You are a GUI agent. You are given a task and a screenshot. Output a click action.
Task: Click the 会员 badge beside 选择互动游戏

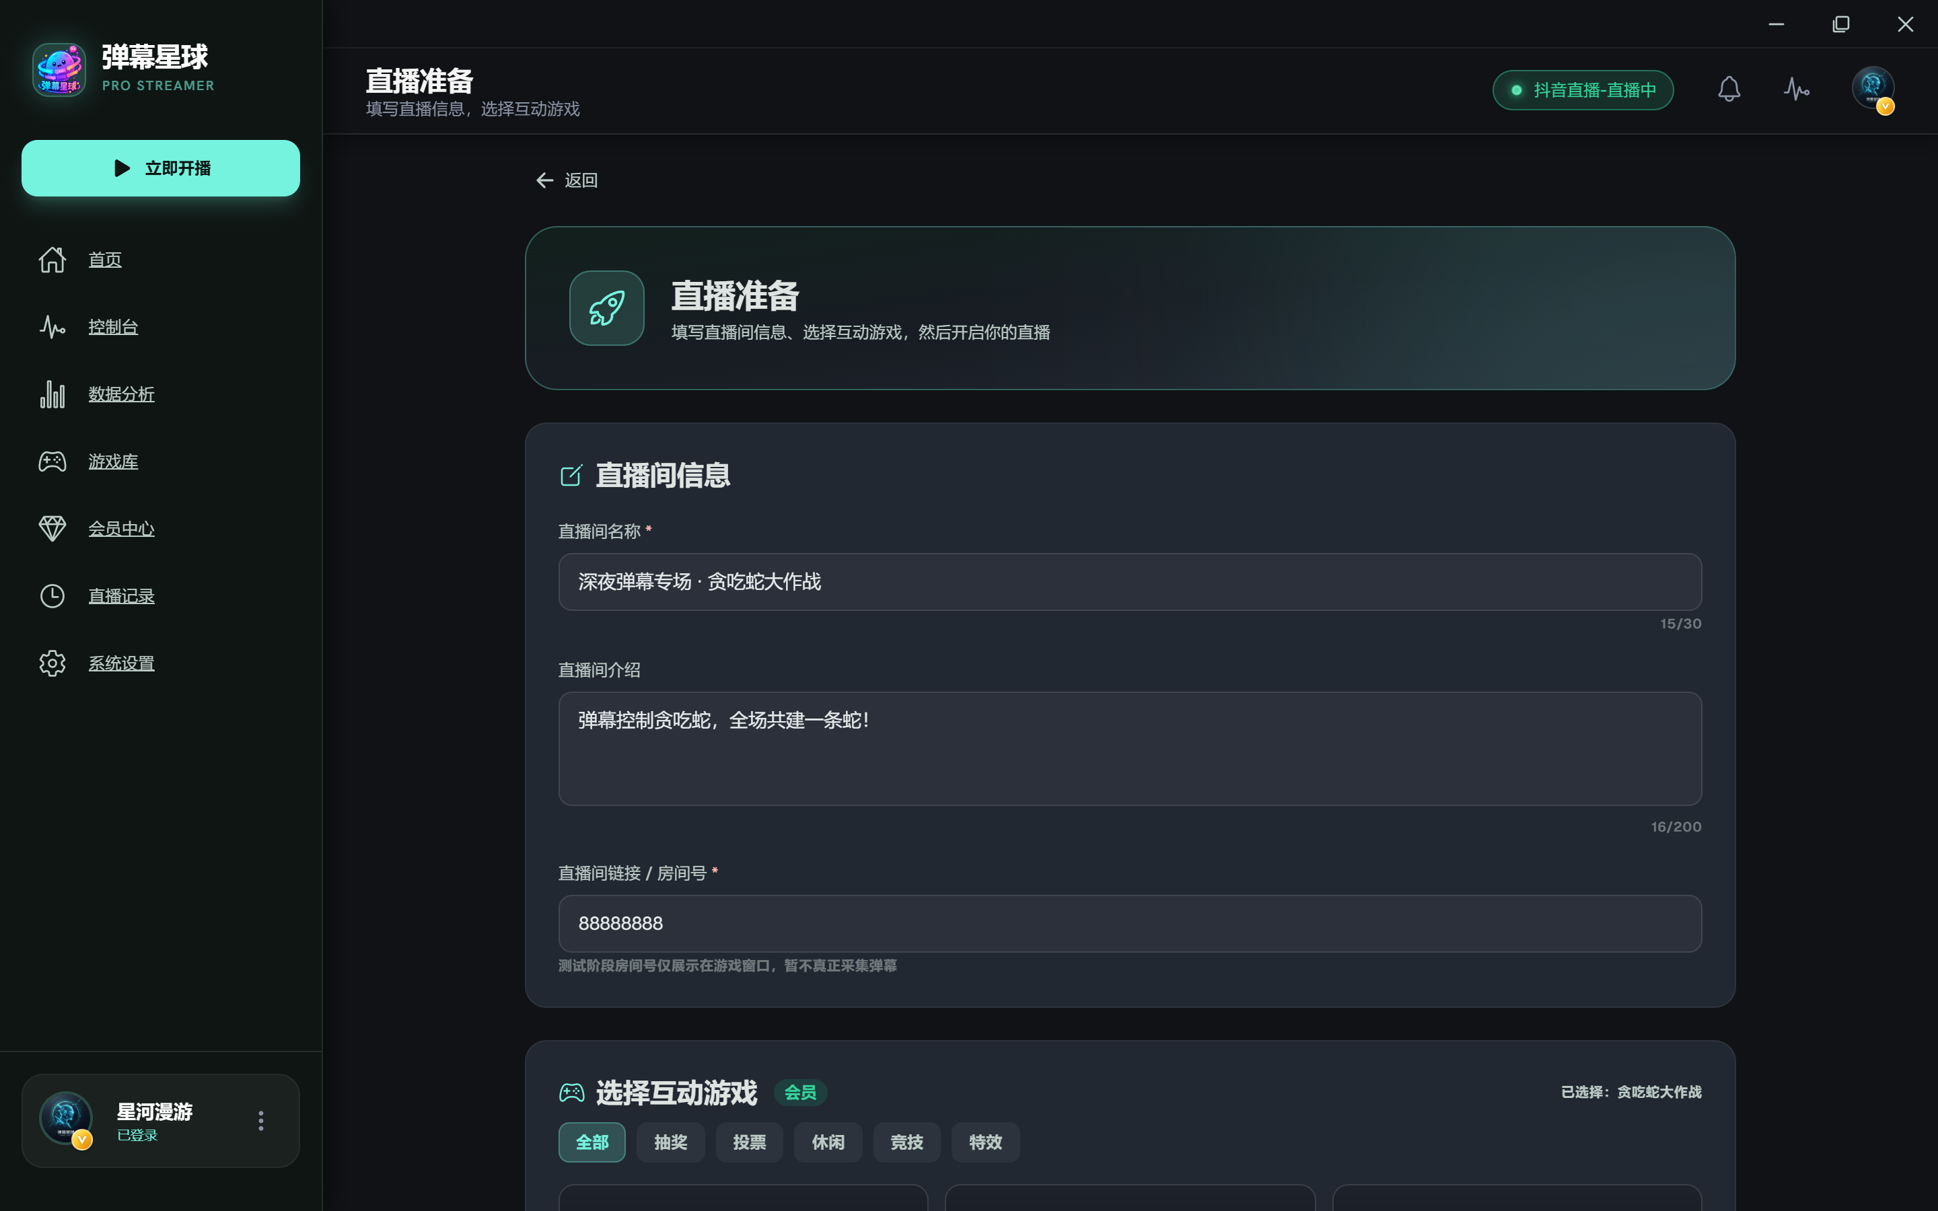pyautogui.click(x=800, y=1093)
